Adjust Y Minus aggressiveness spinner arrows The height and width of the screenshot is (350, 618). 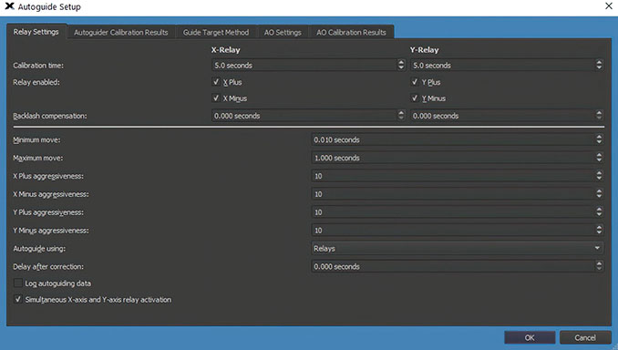(x=599, y=230)
